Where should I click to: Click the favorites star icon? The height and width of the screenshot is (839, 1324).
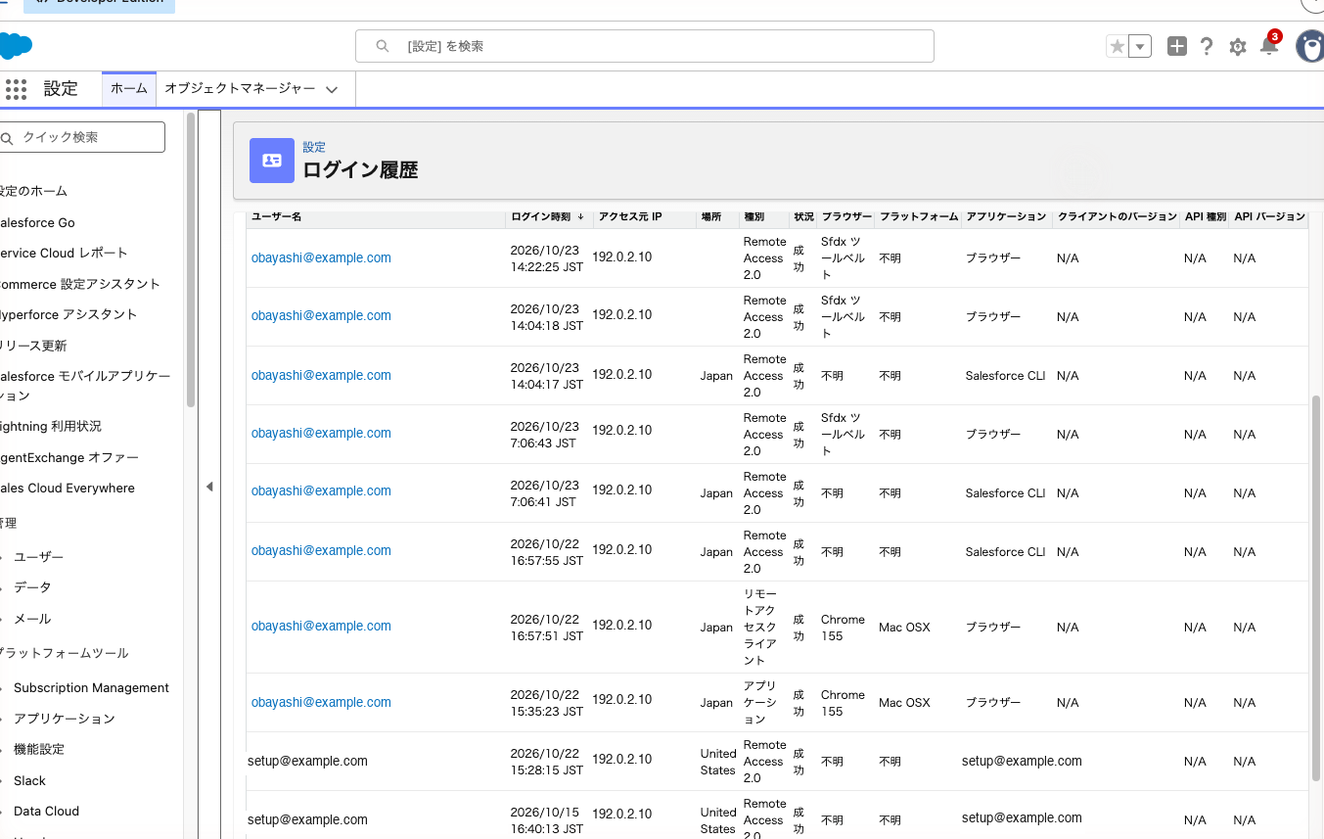[x=1117, y=46]
